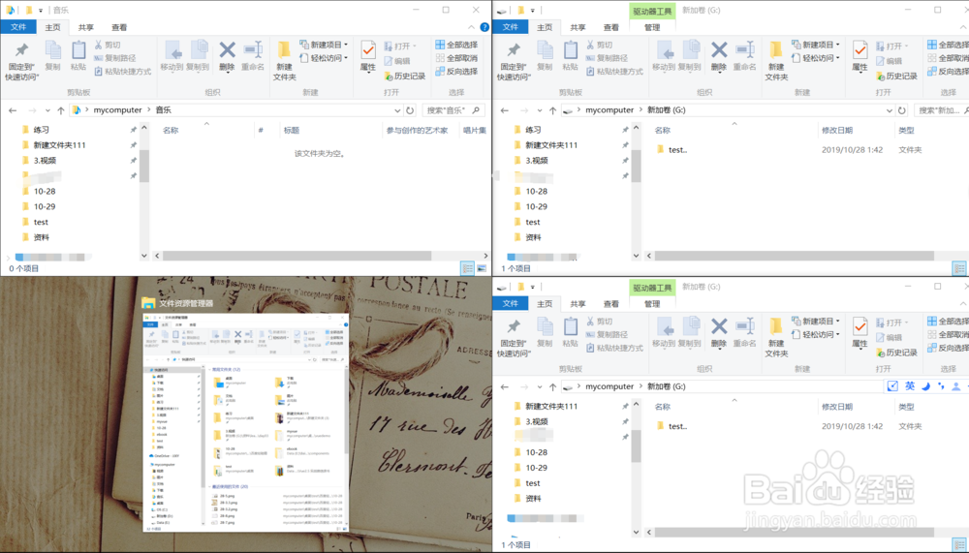The image size is (969, 553).
Task: Open 3.视频 in top-right window sidebar
Action: click(537, 160)
